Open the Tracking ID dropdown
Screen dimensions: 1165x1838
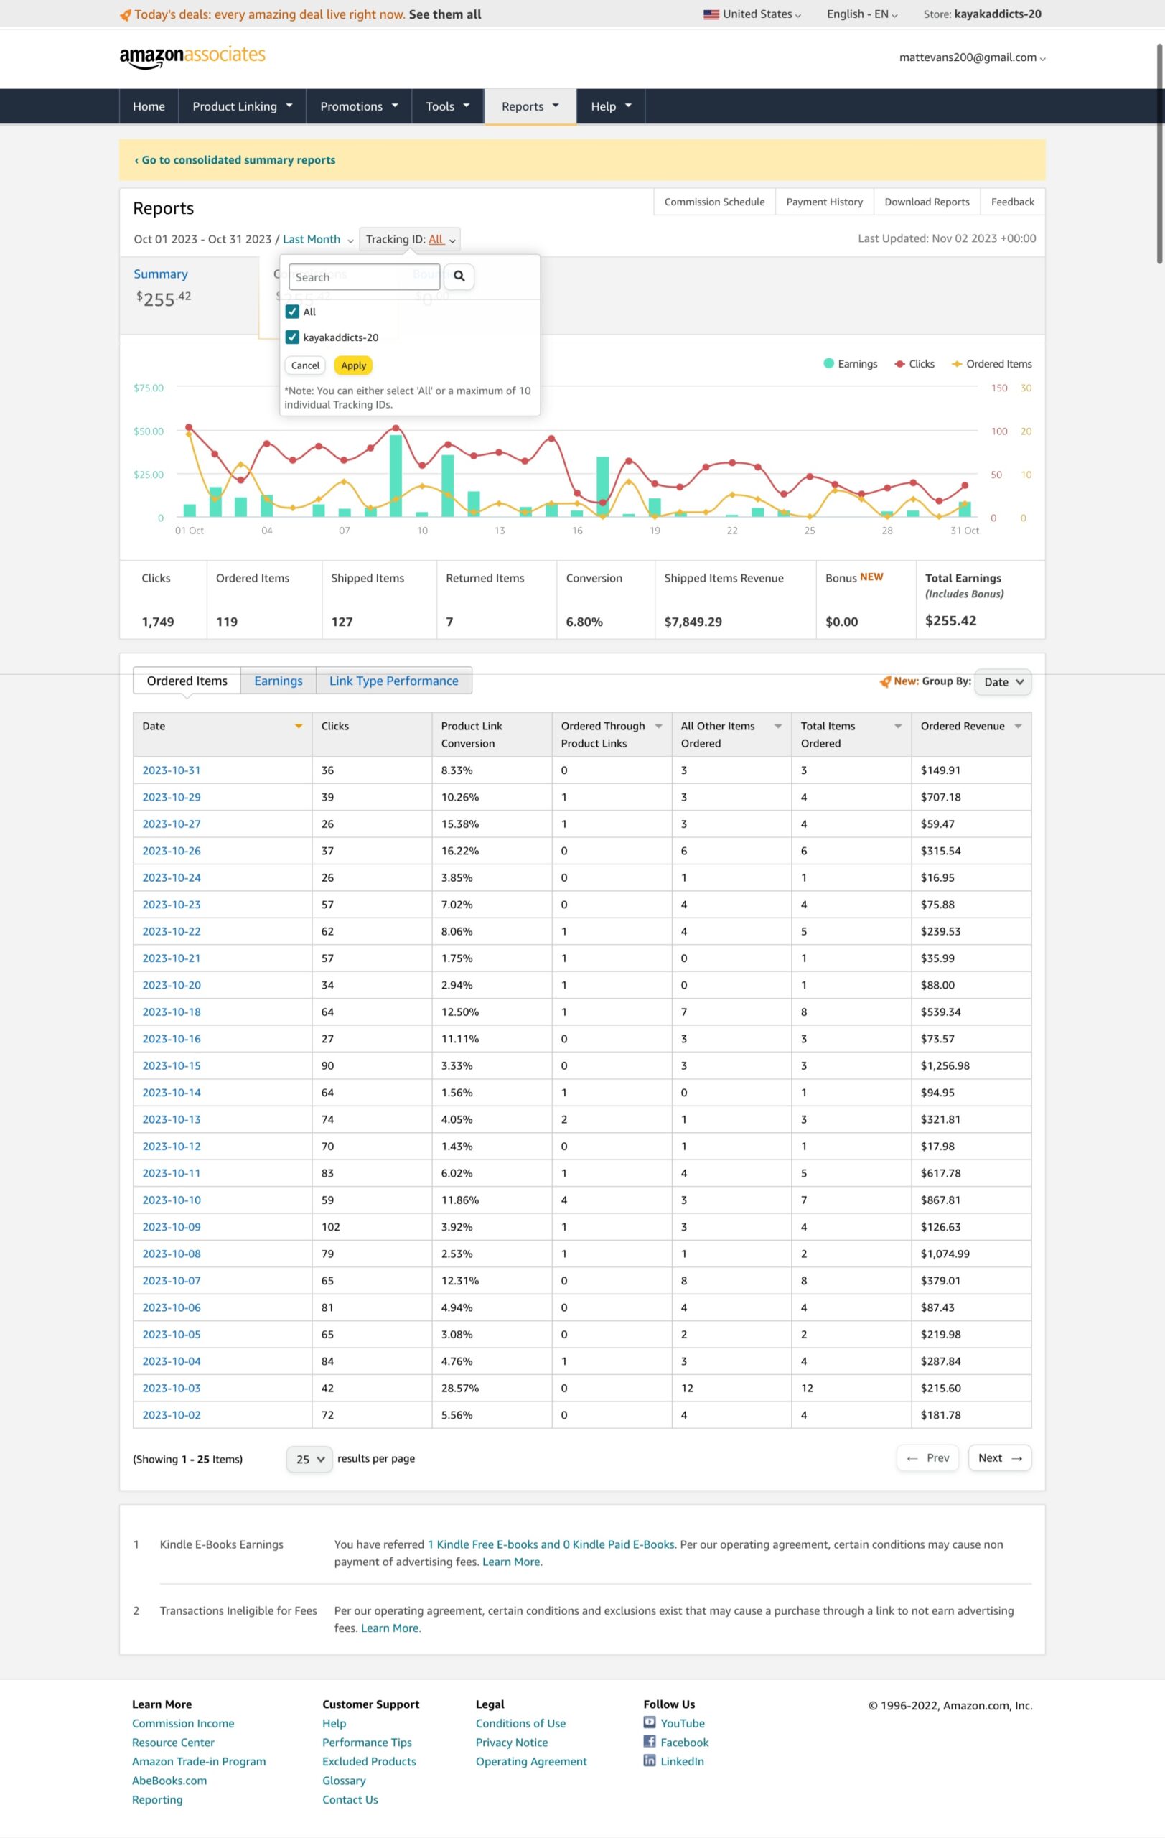coord(410,239)
